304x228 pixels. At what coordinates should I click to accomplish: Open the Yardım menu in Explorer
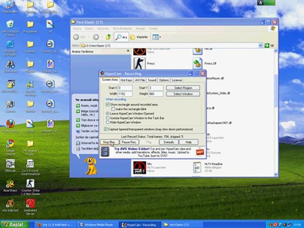(x=154, y=28)
